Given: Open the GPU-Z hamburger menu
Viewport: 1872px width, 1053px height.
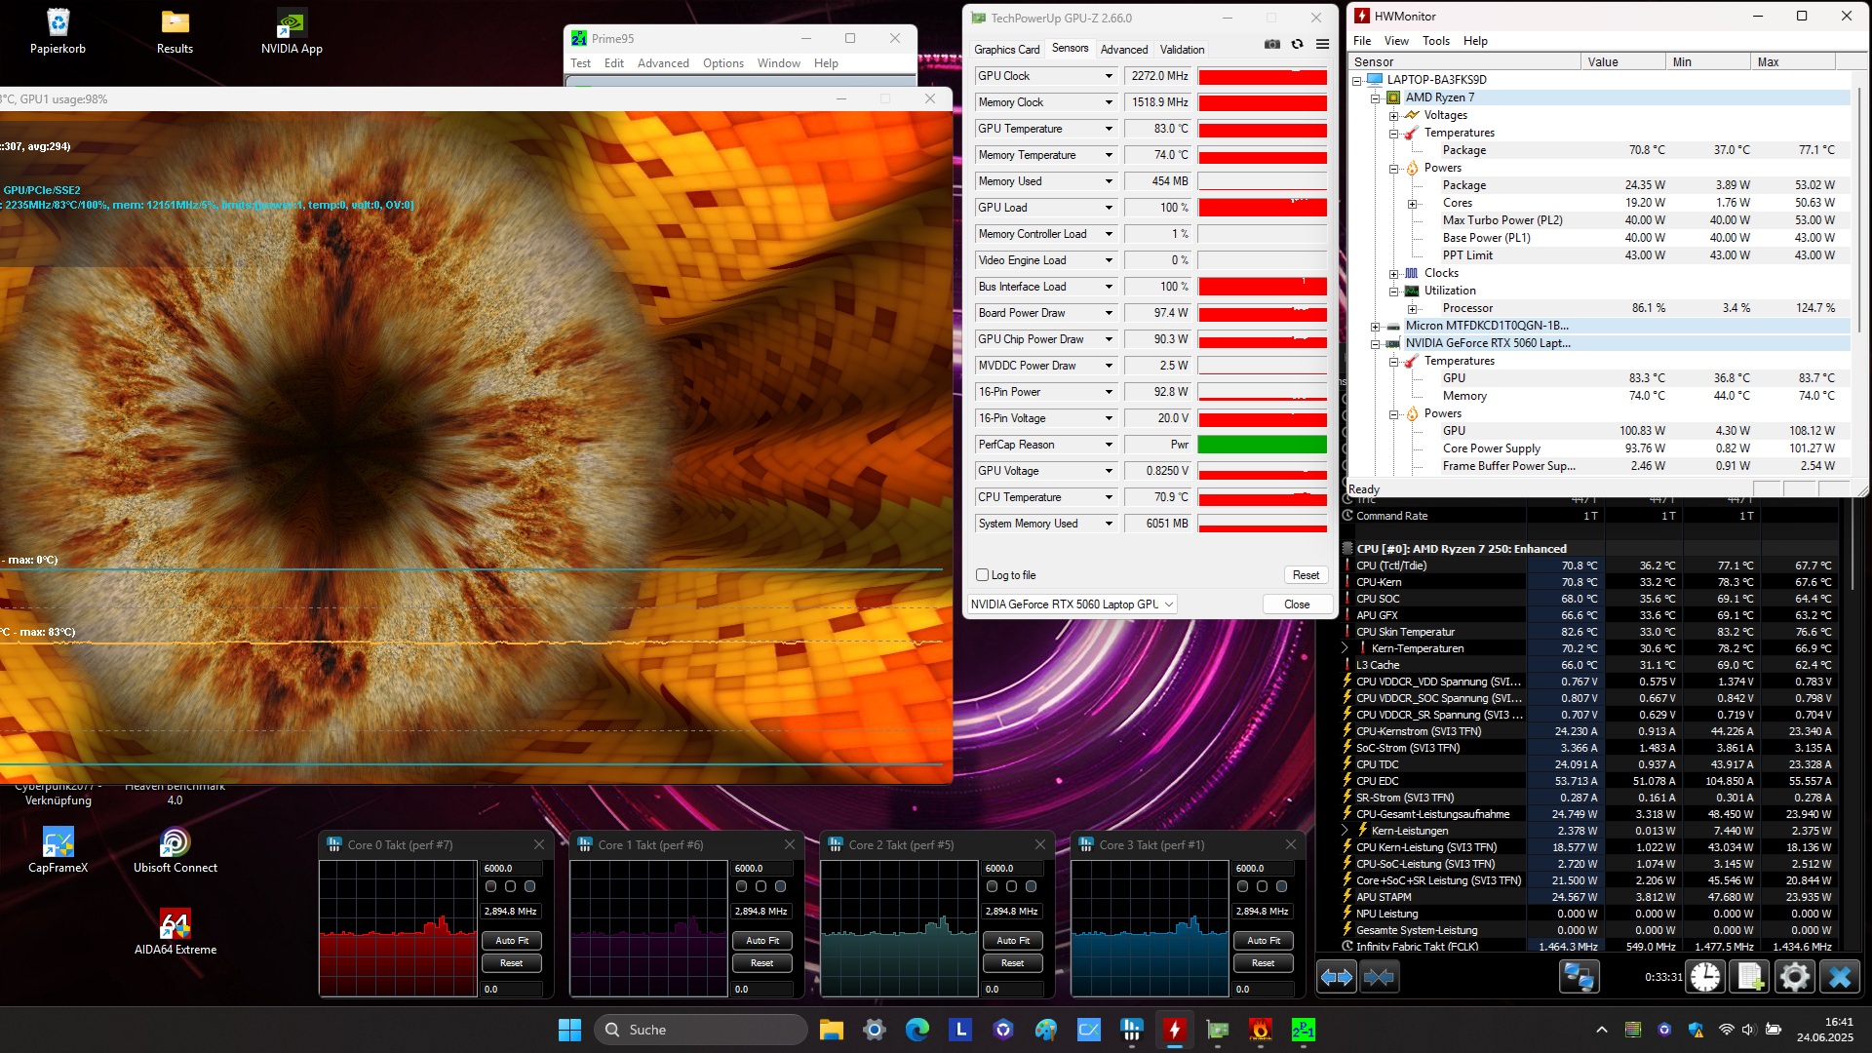Looking at the screenshot, I should pos(1322,44).
